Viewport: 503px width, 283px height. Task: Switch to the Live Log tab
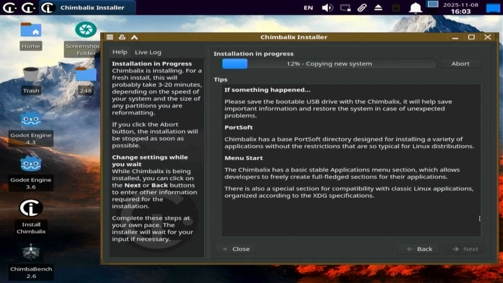pos(148,52)
